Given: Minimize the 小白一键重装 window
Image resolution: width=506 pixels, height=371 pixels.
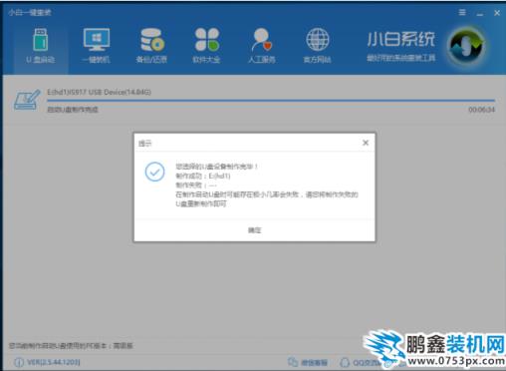Looking at the screenshot, I should [480, 13].
